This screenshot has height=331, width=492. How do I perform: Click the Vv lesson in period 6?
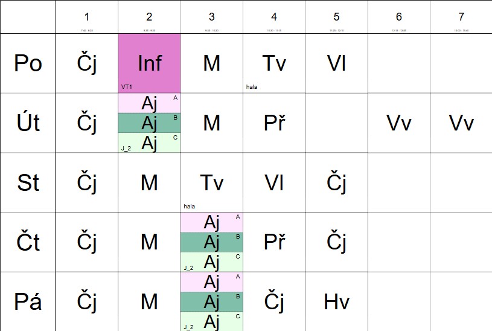click(x=399, y=123)
